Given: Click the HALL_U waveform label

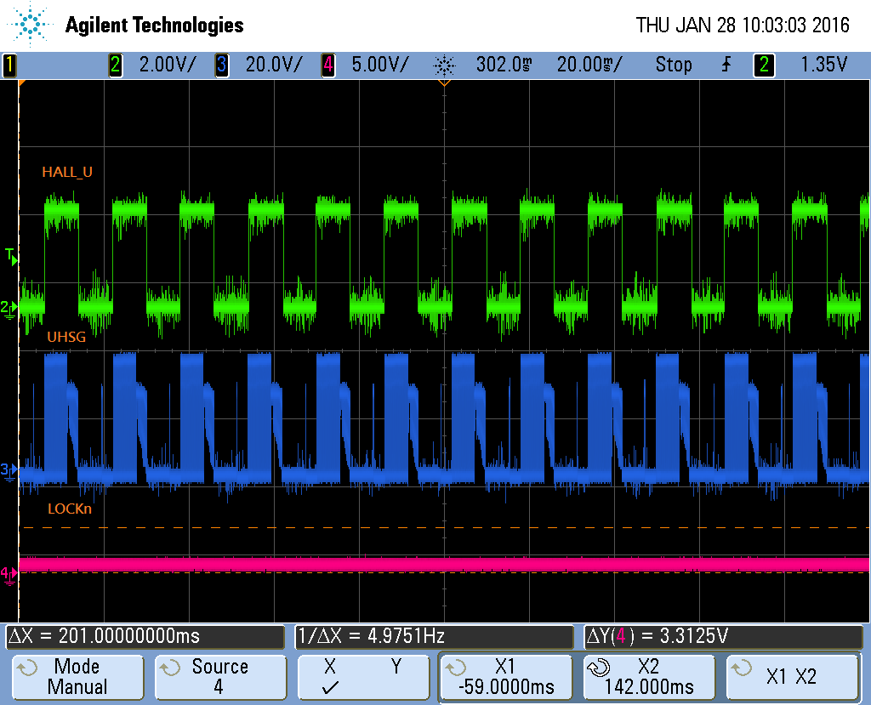Looking at the screenshot, I should pos(67,173).
